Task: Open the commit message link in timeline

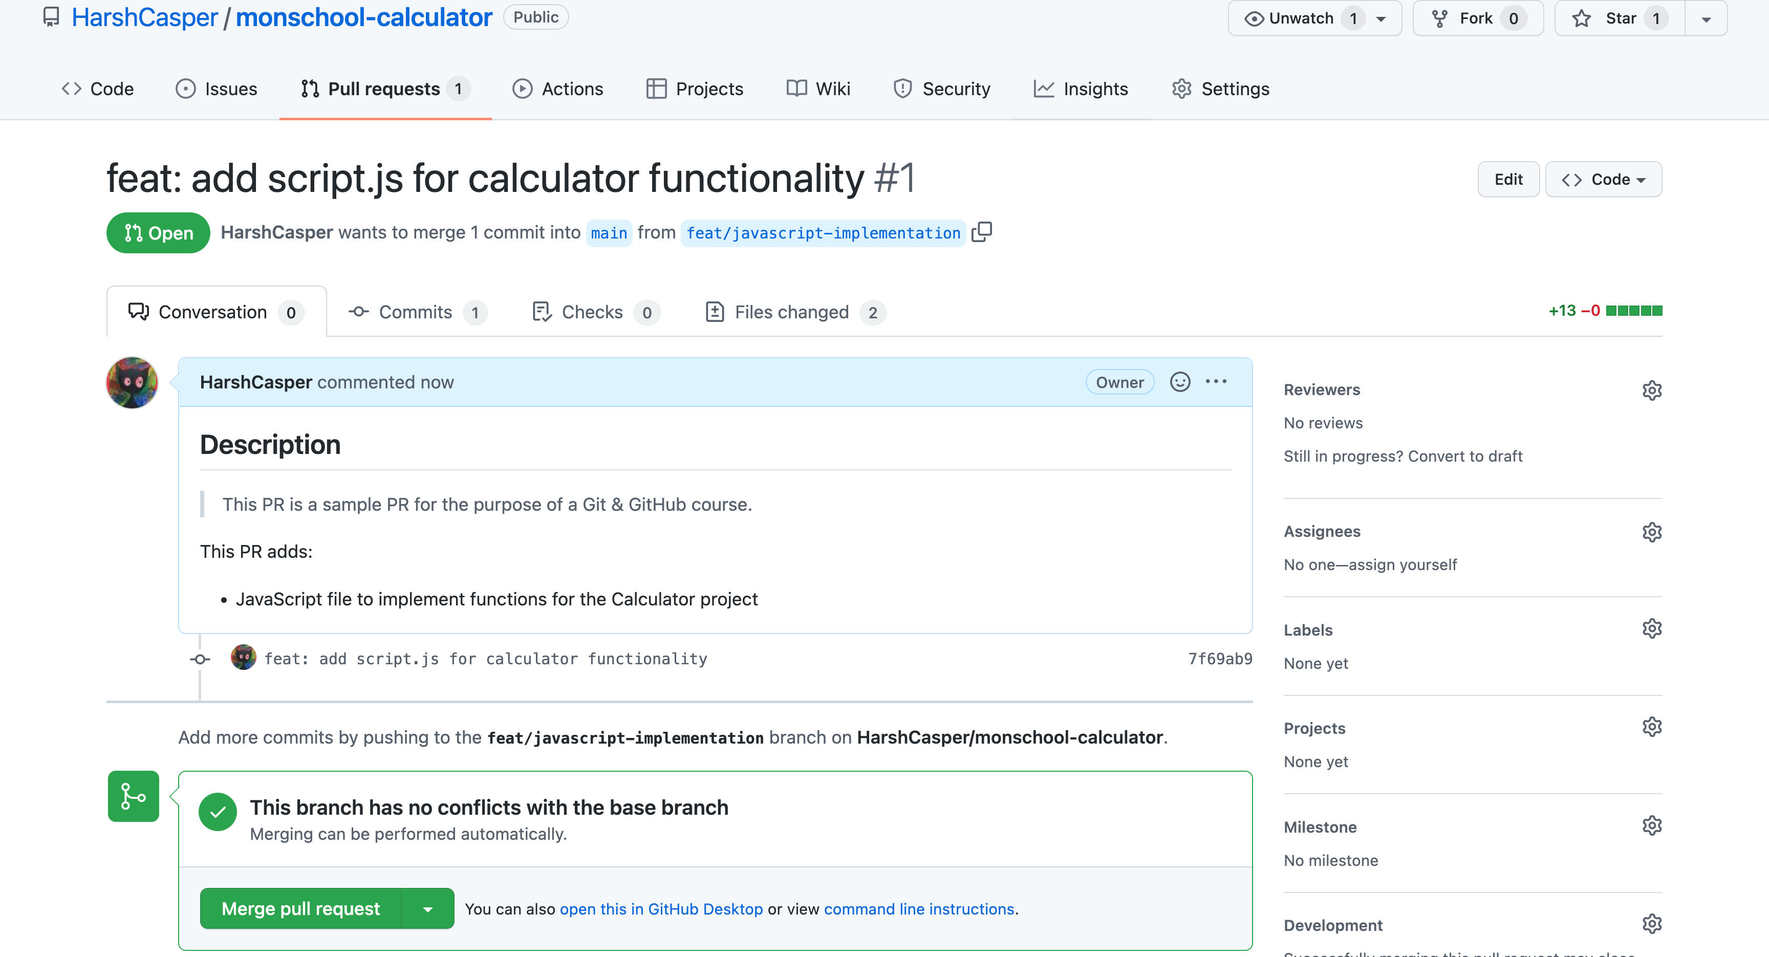Action: pos(486,658)
